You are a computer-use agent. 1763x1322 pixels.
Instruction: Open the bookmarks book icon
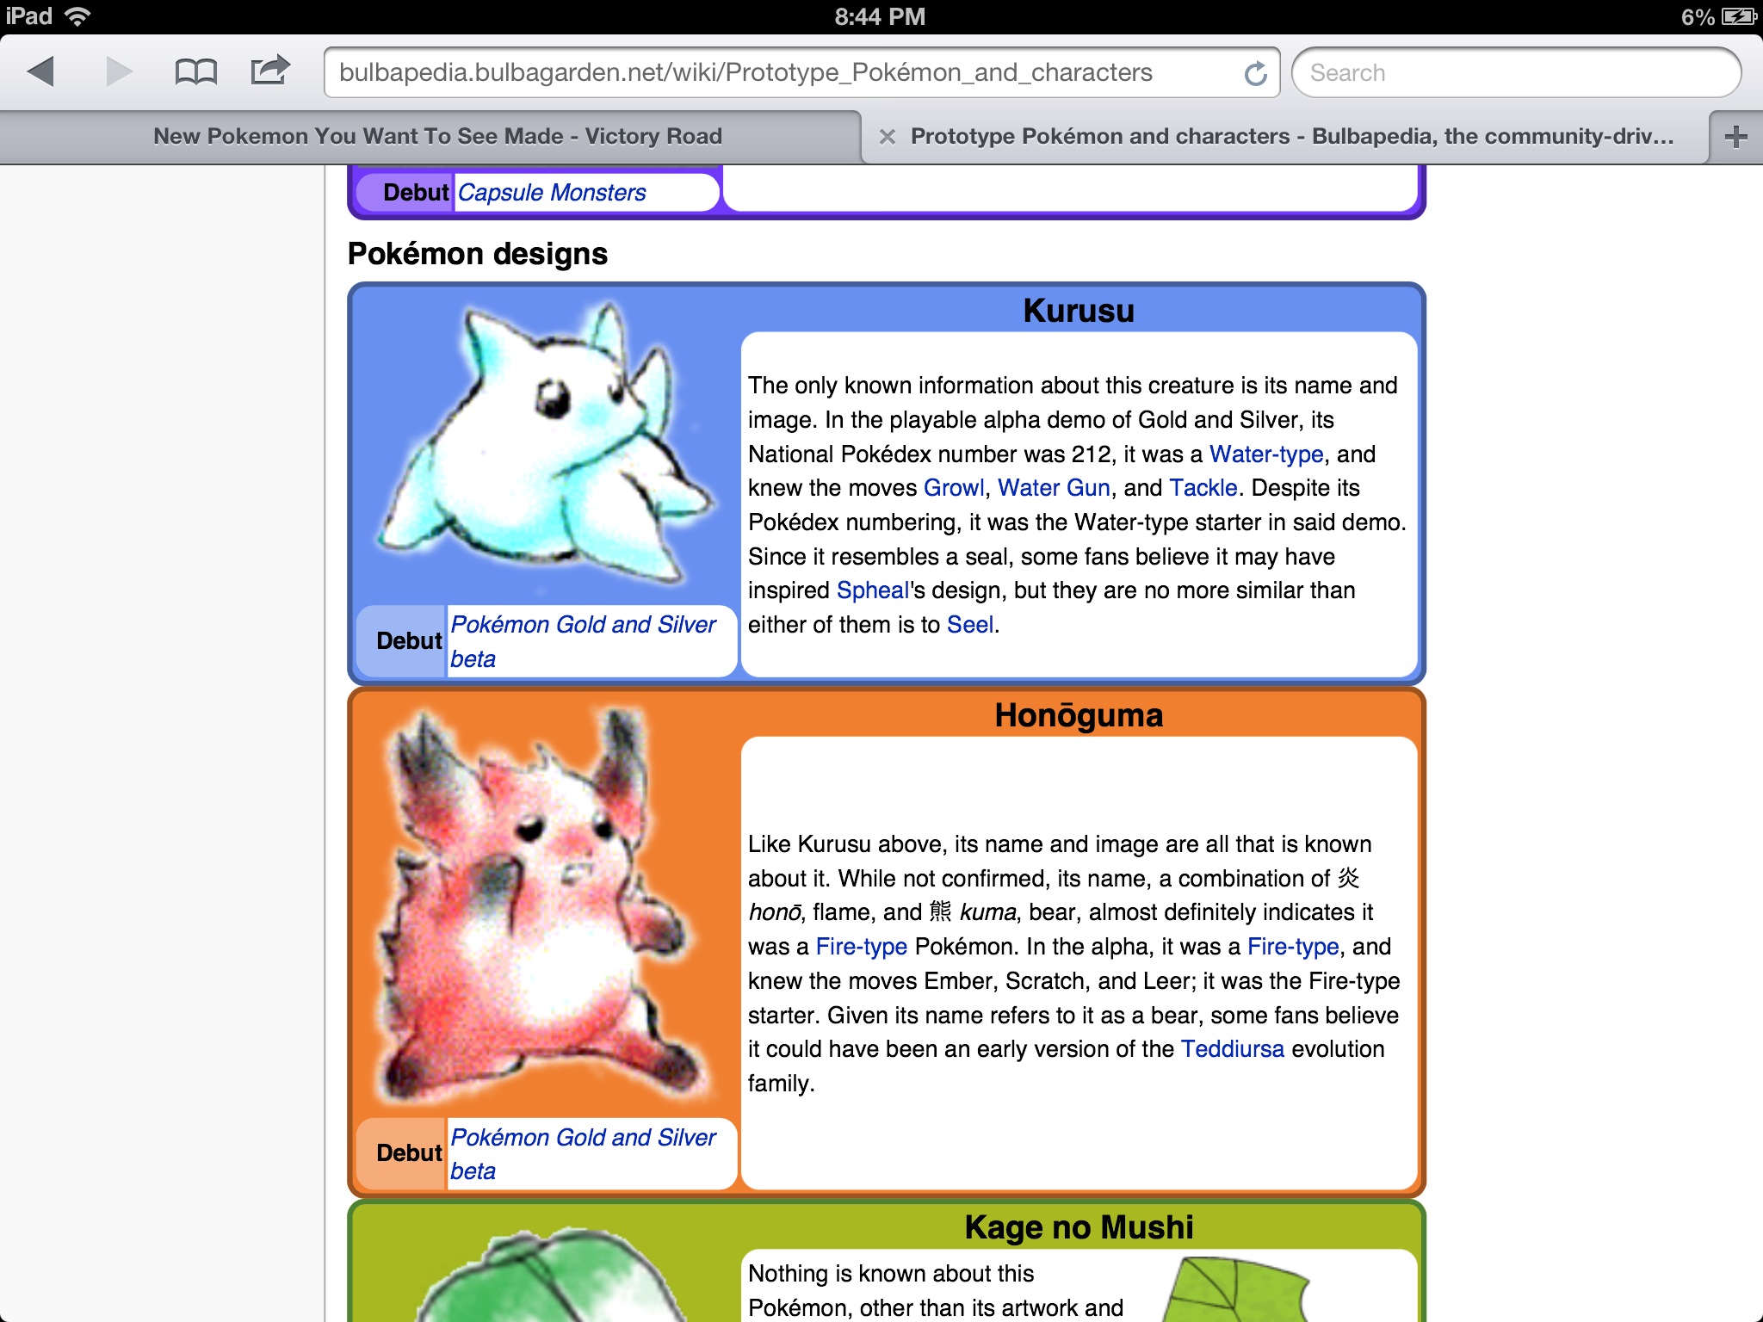(x=195, y=71)
